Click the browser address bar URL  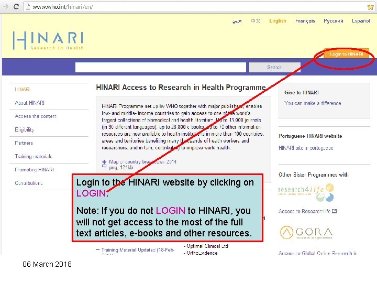[x=63, y=7]
